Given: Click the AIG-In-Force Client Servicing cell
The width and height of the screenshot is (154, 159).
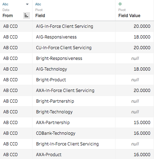Looking at the screenshot, I should pos(65,26).
